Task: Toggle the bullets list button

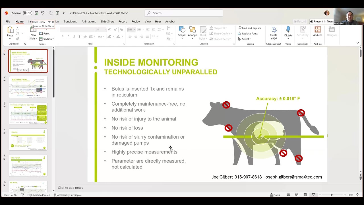Action: click(132, 30)
